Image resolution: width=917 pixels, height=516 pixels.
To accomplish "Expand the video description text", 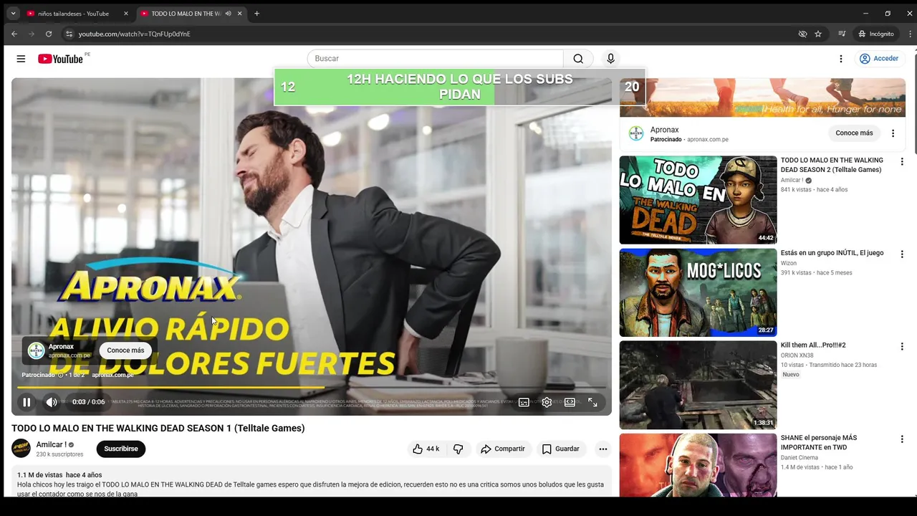I will point(312,483).
